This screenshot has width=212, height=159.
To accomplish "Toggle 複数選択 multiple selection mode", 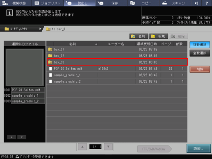I will click(200, 45).
